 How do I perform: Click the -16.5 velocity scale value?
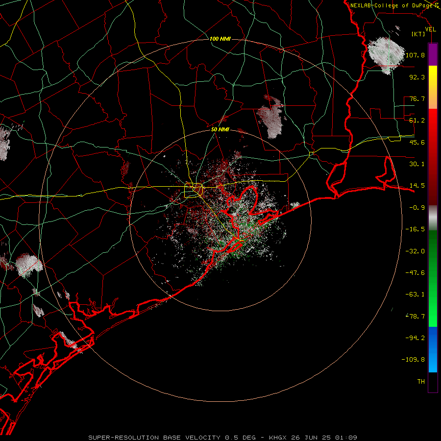(415, 229)
